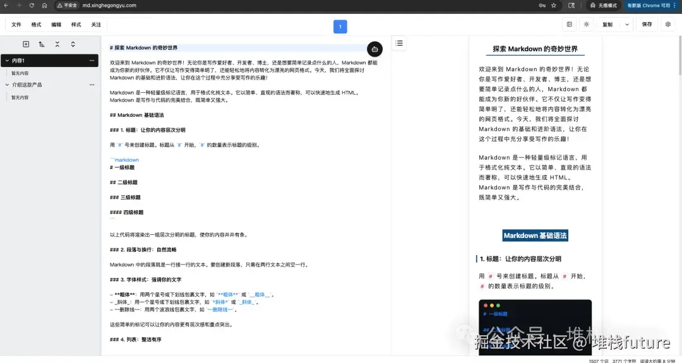Go back in the browser
The image size is (682, 363).
pyautogui.click(x=6, y=5)
